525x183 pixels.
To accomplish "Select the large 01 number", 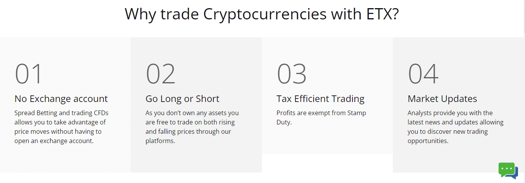I will tap(28, 74).
